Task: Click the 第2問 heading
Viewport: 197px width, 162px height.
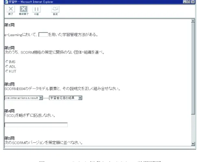Action: coord(9,48)
